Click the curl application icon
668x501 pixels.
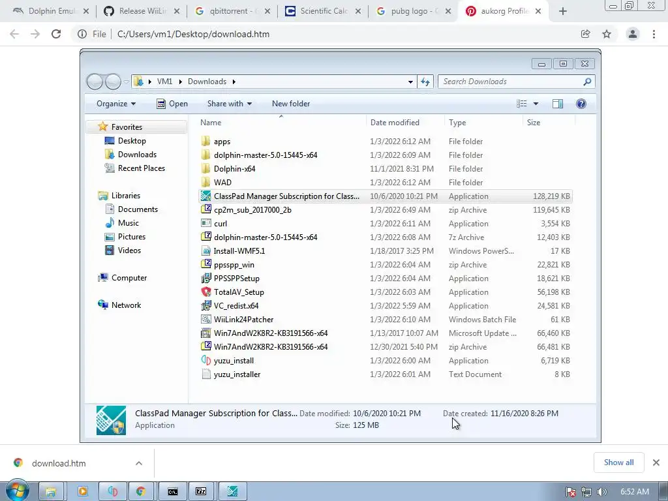click(205, 223)
